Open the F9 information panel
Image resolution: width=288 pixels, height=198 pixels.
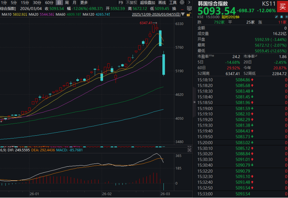[121, 2]
